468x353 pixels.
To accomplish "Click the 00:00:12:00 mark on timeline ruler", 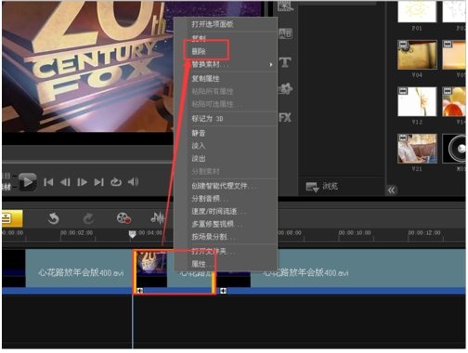I will click(424, 233).
